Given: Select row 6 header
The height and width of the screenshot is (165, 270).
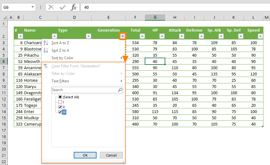Looking at the screenshot, I should (x=4, y=61).
